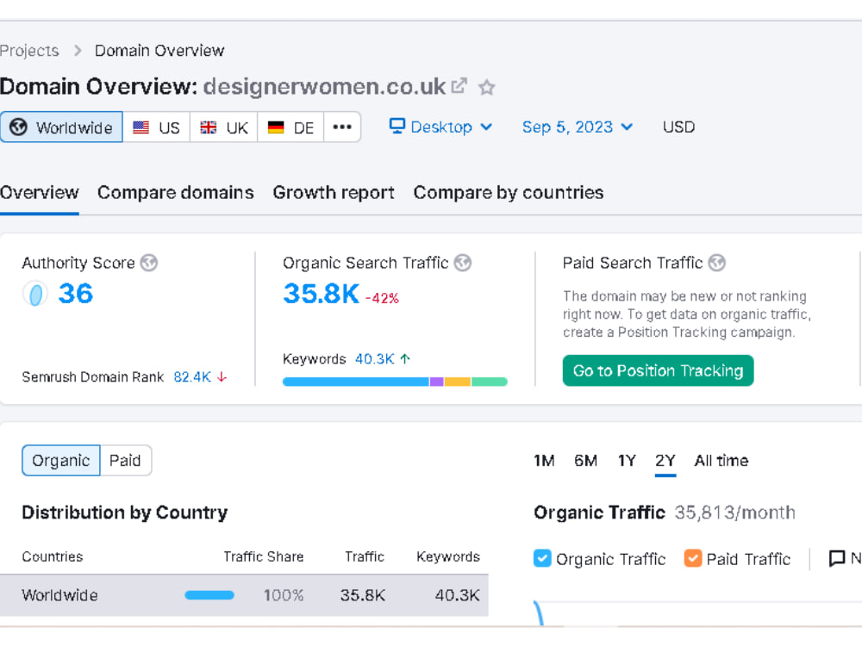862x646 pixels.
Task: Click globe icon beside Paid Search Traffic
Action: [717, 263]
